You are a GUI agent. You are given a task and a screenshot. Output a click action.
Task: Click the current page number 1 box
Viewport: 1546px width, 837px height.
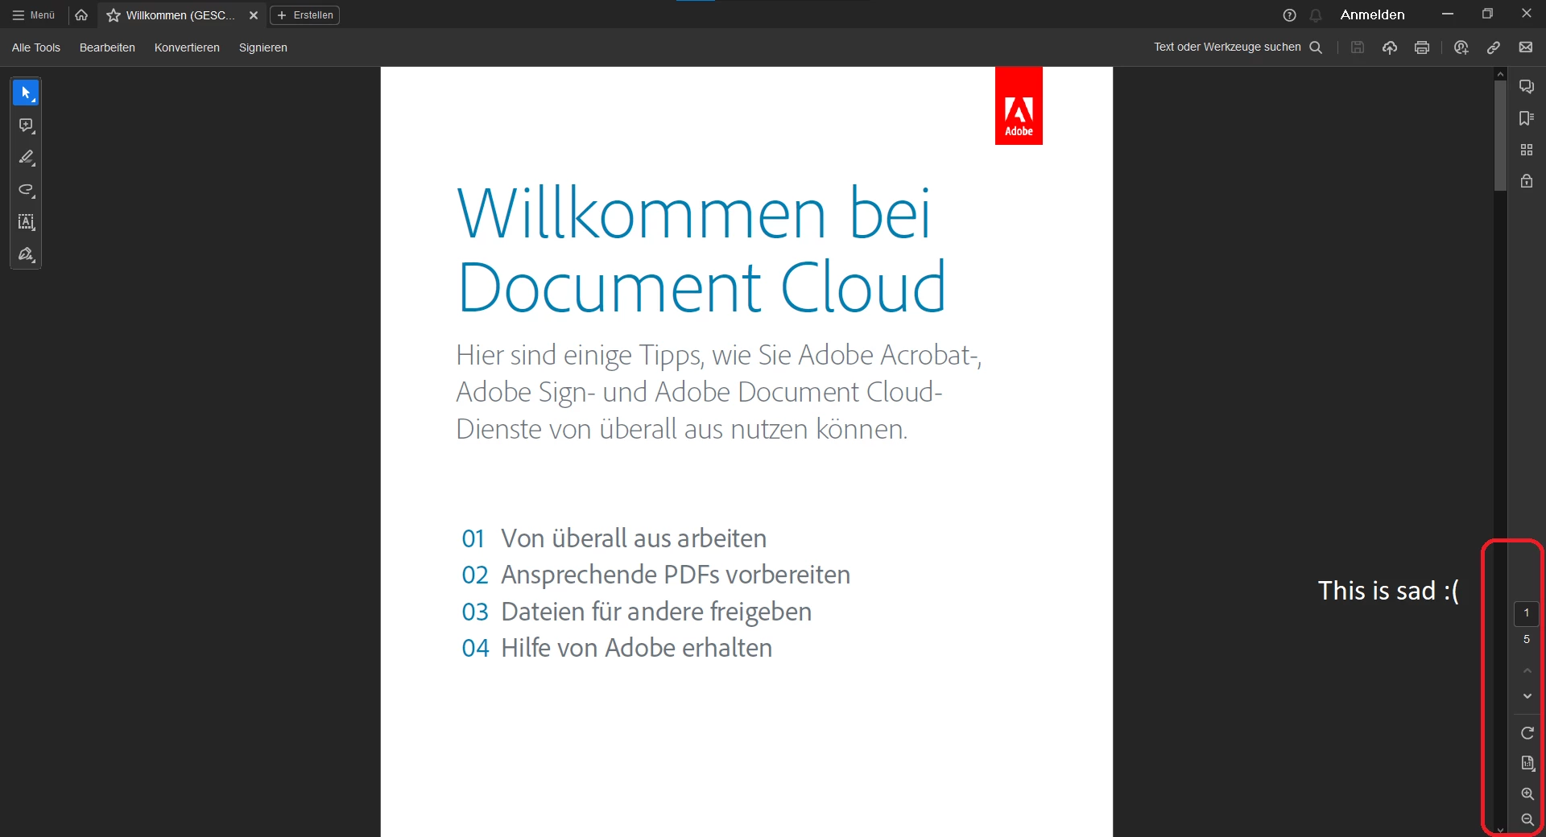[1527, 613]
